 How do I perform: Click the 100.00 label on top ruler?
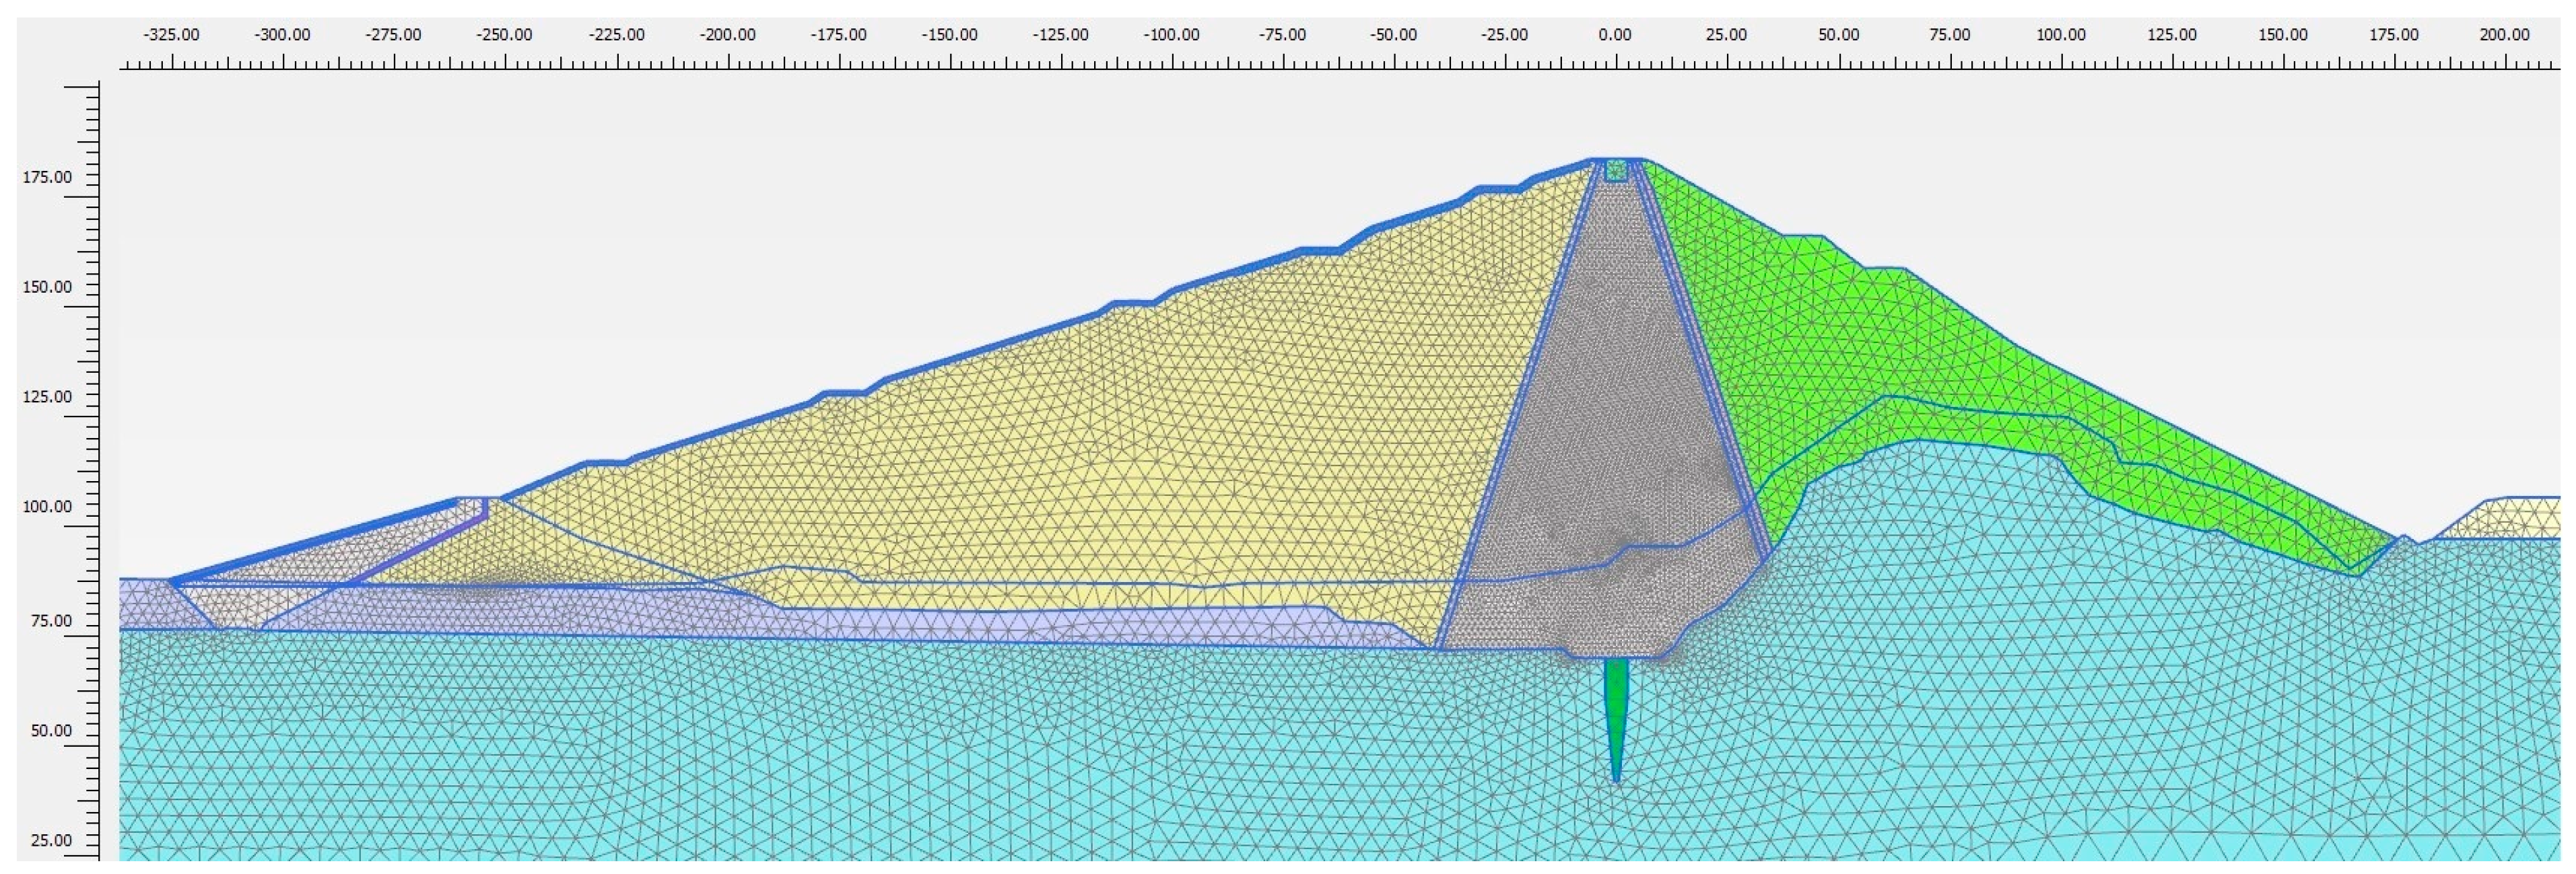coord(2061,35)
